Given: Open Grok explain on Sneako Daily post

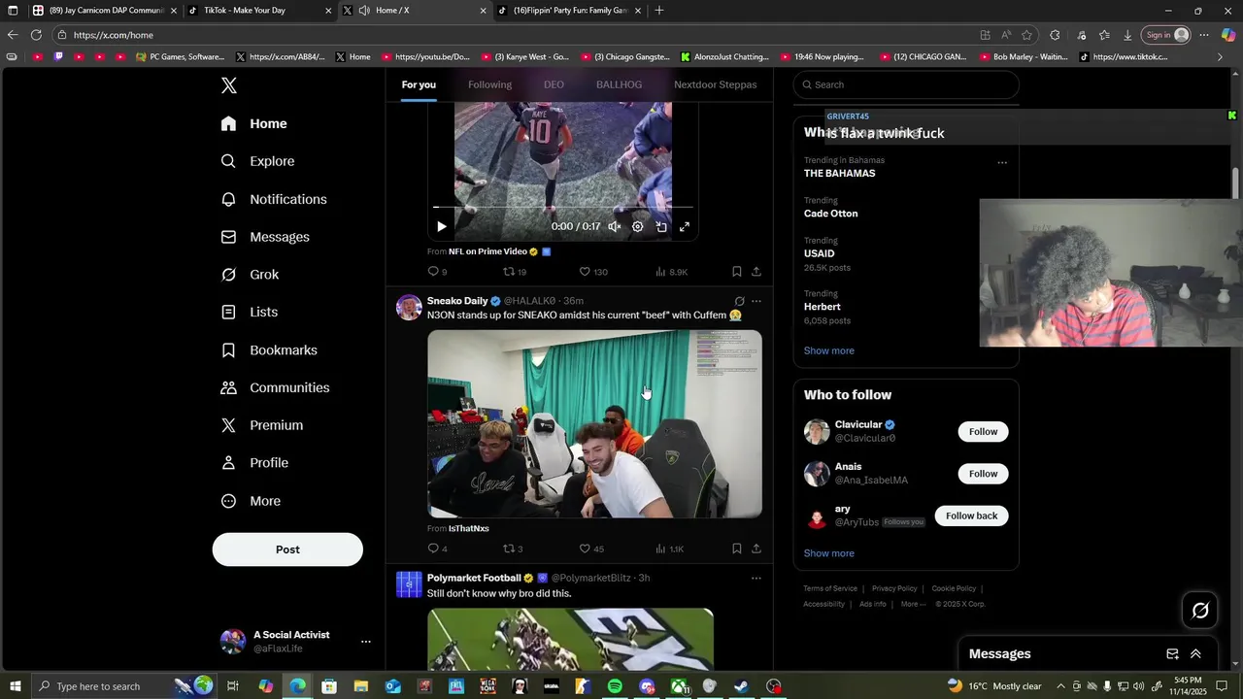Looking at the screenshot, I should [739, 301].
